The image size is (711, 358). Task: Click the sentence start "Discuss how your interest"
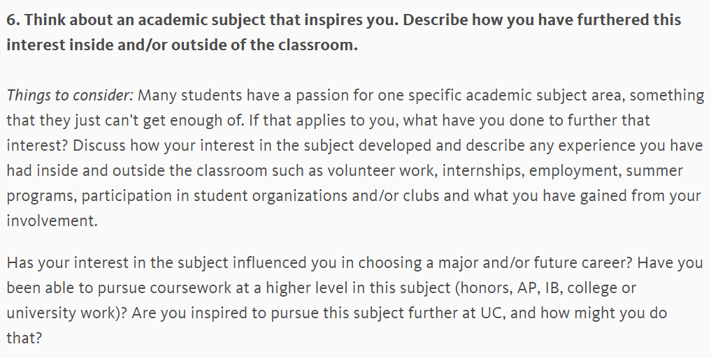point(164,146)
